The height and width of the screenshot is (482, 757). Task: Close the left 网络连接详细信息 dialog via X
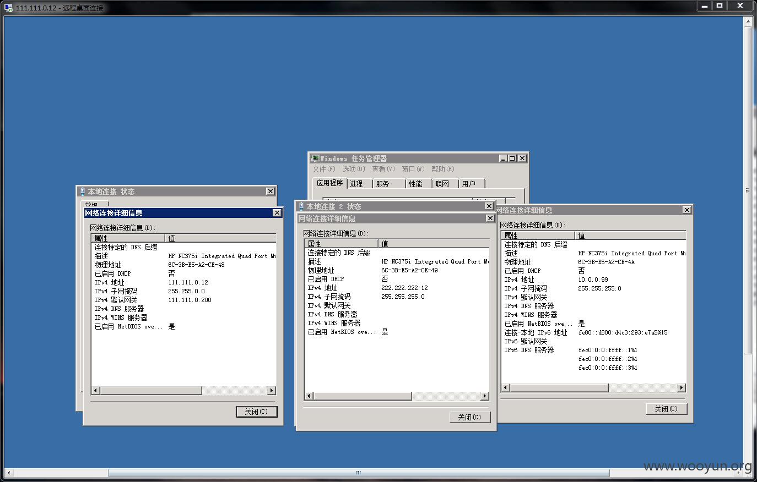pyautogui.click(x=277, y=213)
